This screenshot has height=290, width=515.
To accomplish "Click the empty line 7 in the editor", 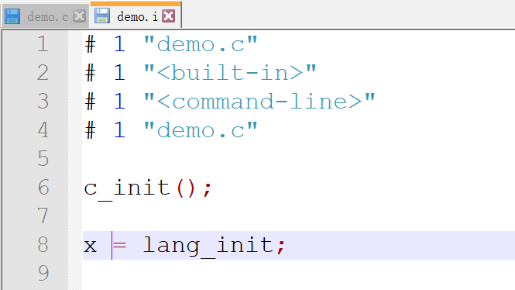I will [x=298, y=216].
